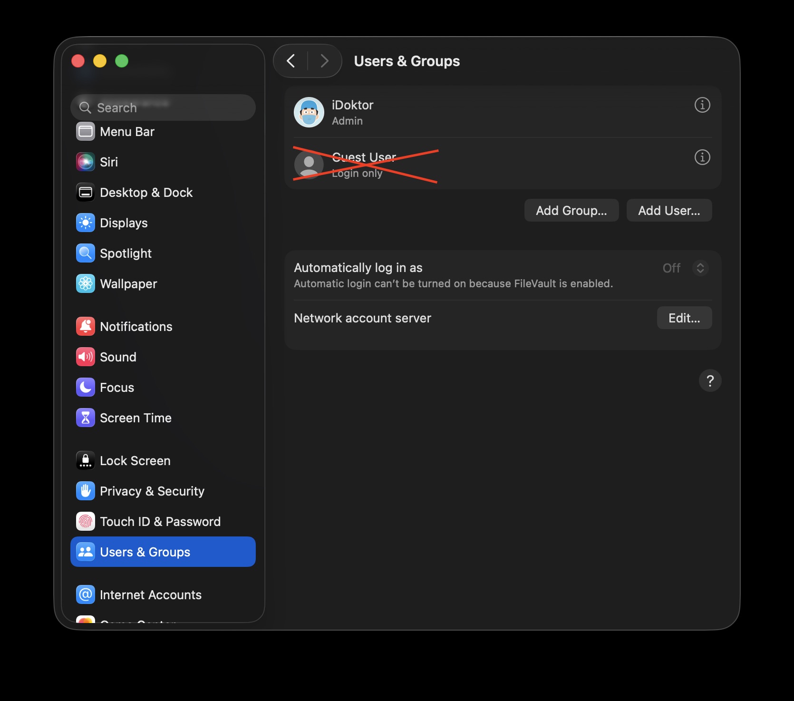The height and width of the screenshot is (701, 794).
Task: Edit the Network account server
Action: tap(684, 318)
